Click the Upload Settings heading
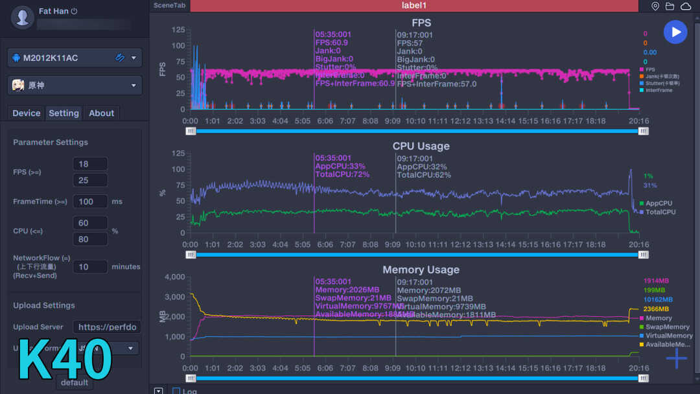Image resolution: width=700 pixels, height=394 pixels. (44, 306)
